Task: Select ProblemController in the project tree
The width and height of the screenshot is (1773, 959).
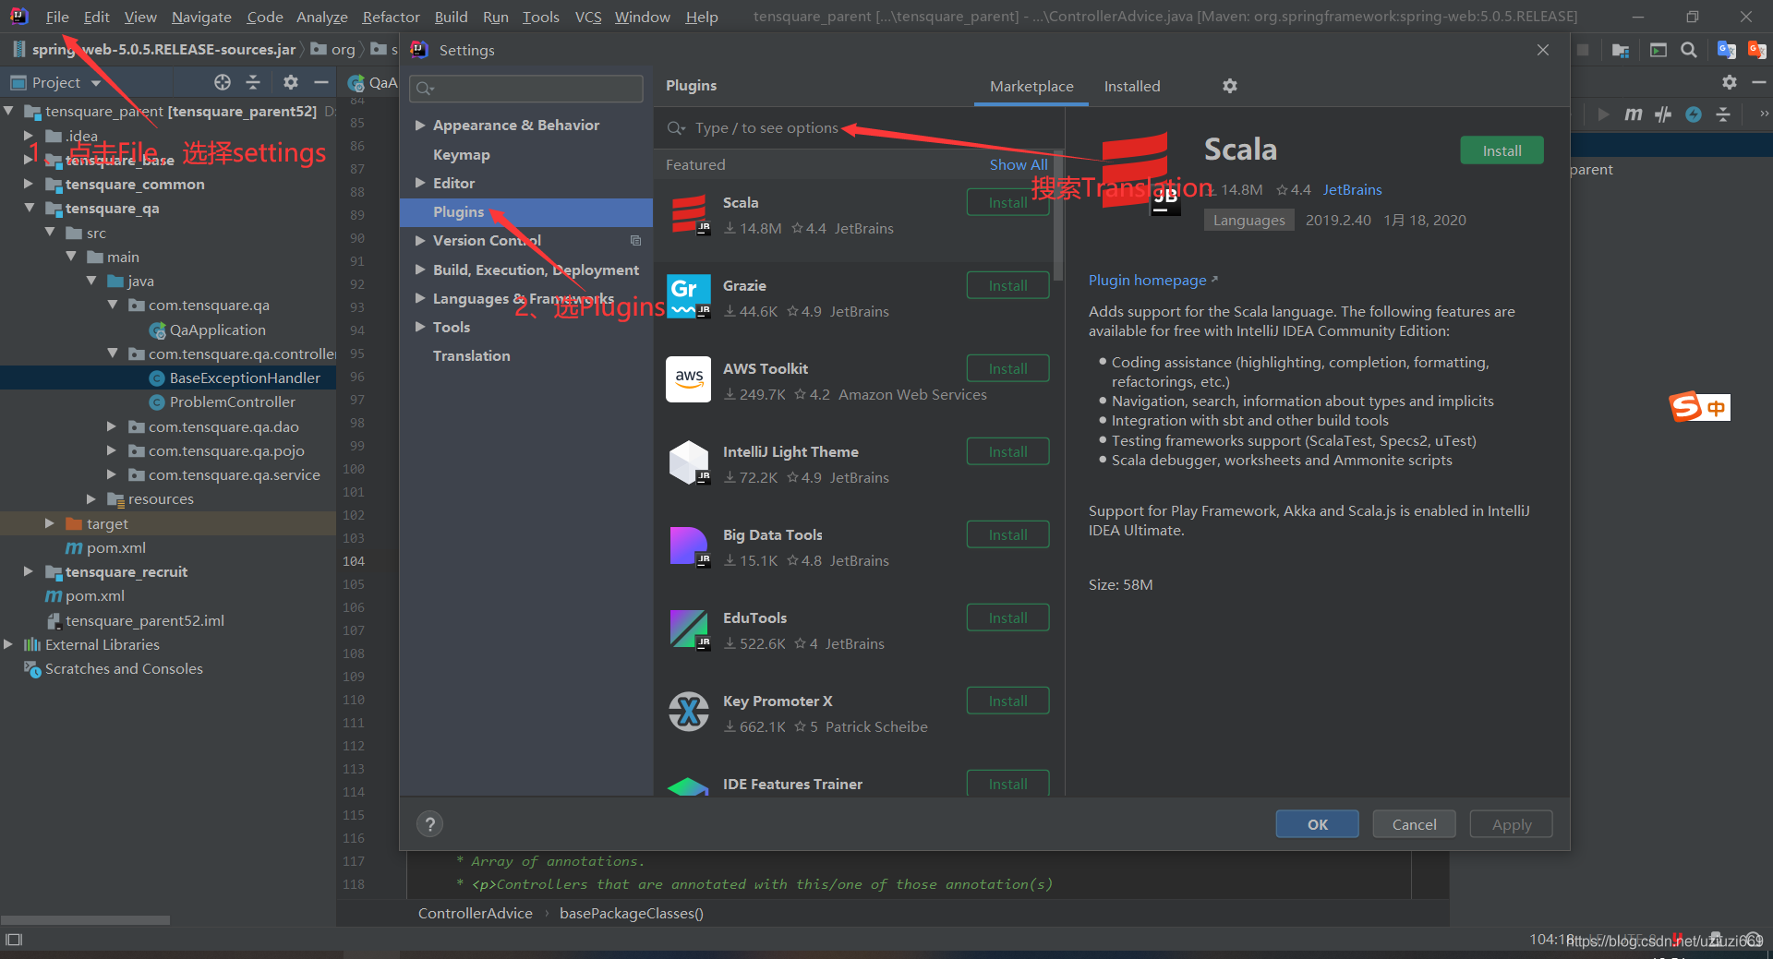Action: pos(232,402)
